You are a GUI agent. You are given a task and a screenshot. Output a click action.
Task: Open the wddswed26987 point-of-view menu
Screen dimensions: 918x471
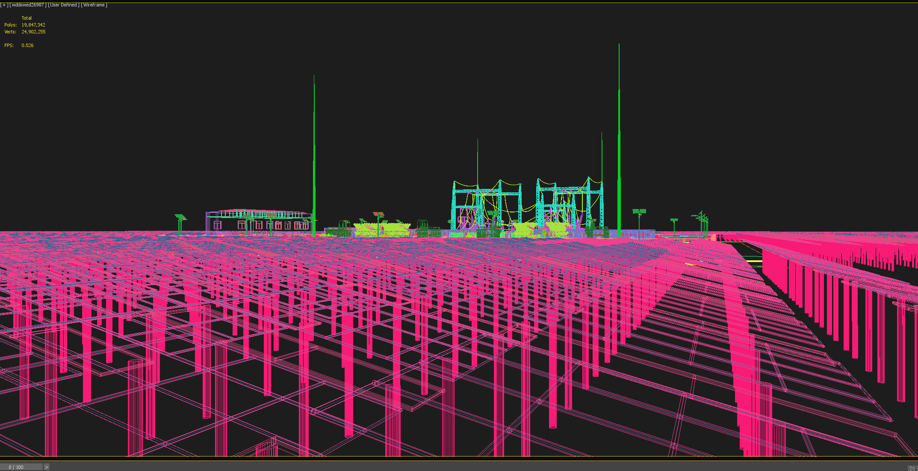pyautogui.click(x=28, y=5)
